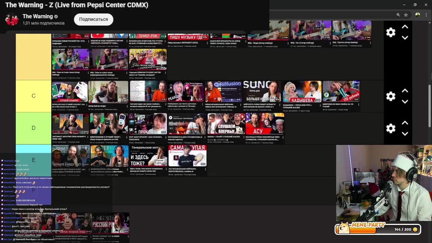Select the tier E label cell
The width and height of the screenshot is (432, 243).
click(x=33, y=160)
